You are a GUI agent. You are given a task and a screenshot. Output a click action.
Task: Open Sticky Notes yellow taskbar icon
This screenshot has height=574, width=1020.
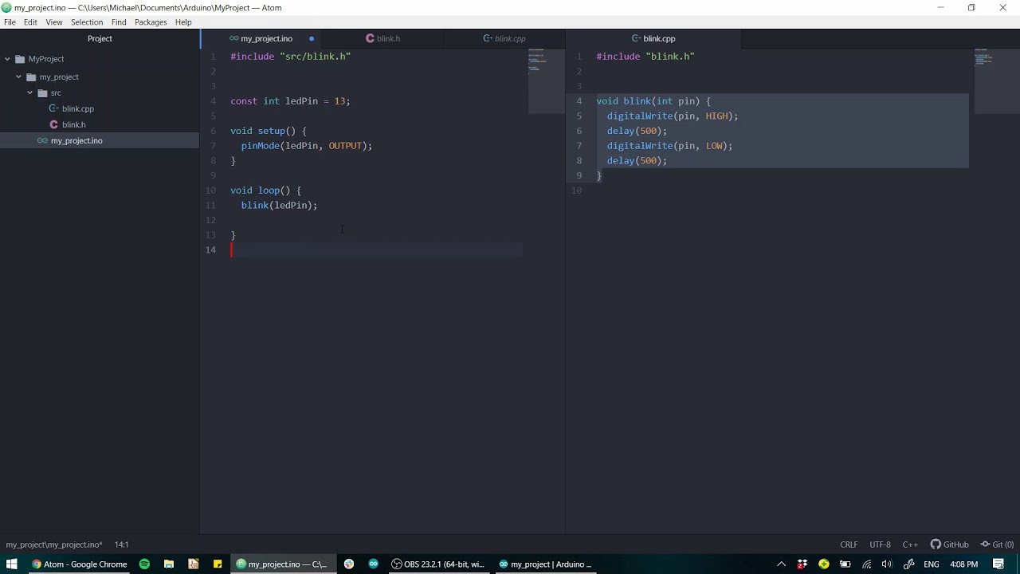point(218,564)
